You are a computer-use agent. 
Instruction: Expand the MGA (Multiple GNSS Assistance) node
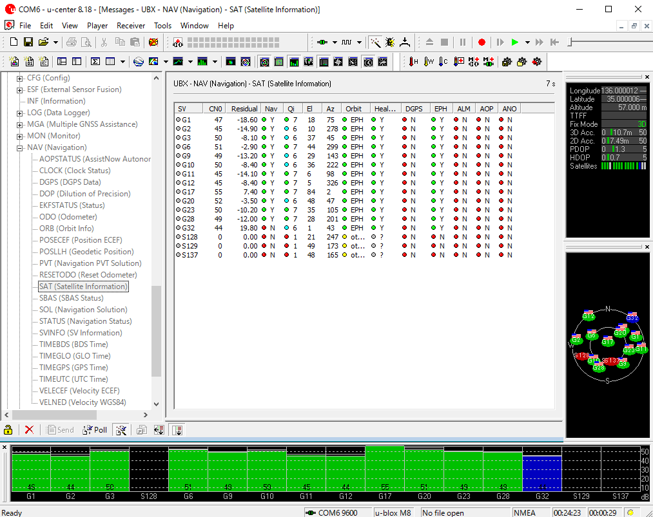tap(19, 124)
